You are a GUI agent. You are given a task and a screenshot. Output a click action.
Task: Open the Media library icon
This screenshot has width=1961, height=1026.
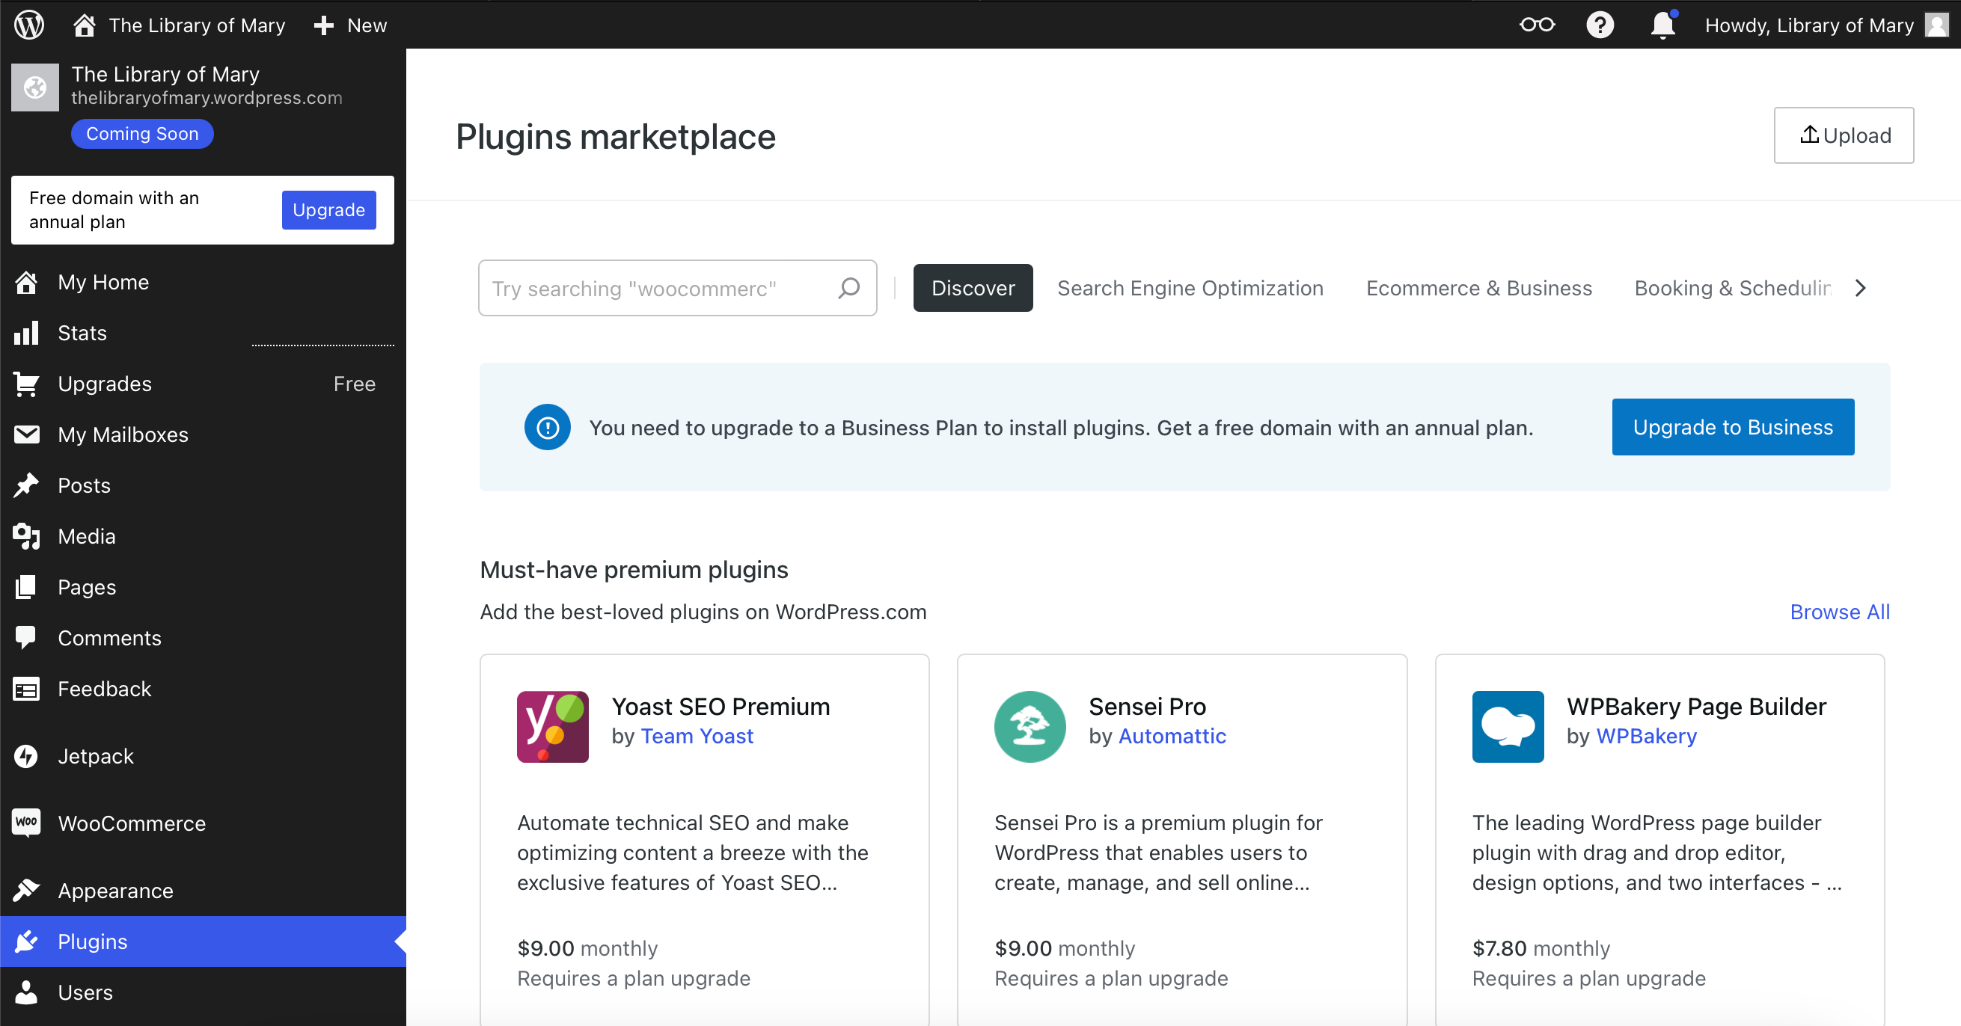pyautogui.click(x=26, y=536)
